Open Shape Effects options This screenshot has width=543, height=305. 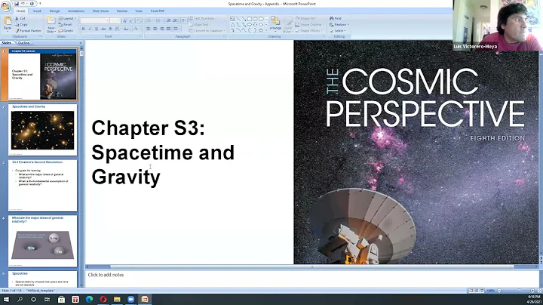308,31
